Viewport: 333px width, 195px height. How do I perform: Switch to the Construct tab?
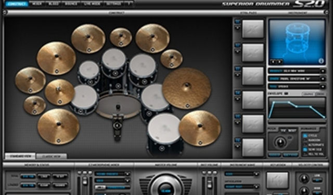(17, 4)
